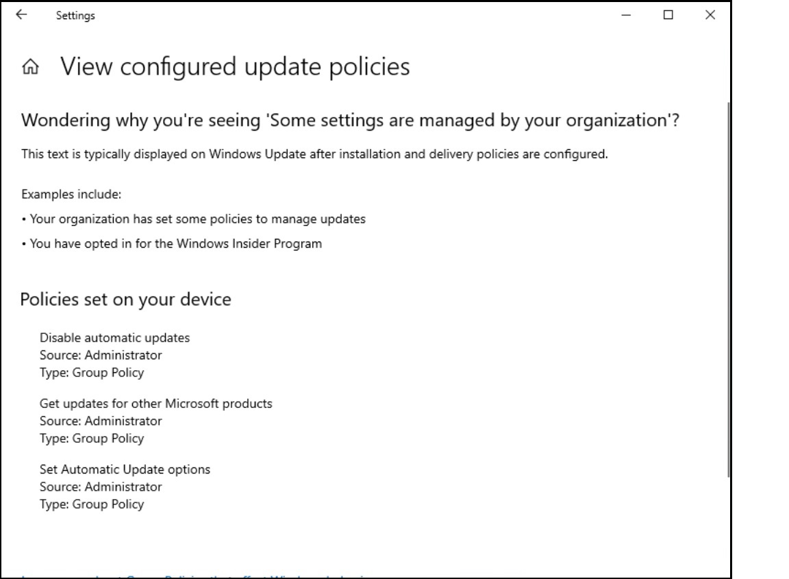Go to Settings home via house icon
The image size is (789, 579).
(30, 67)
